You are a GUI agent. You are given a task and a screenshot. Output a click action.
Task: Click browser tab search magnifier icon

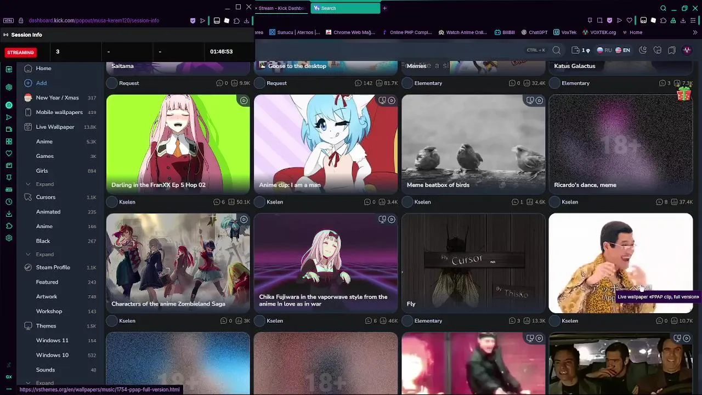[x=663, y=8]
